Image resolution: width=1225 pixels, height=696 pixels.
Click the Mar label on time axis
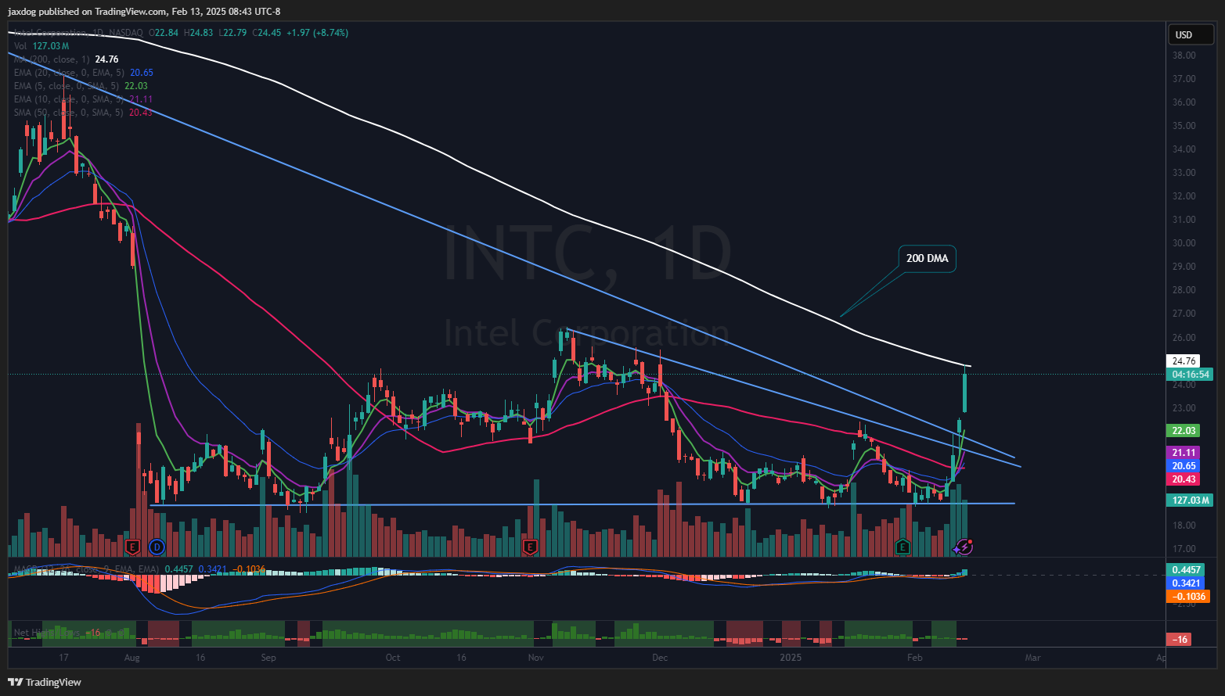[x=1033, y=658]
